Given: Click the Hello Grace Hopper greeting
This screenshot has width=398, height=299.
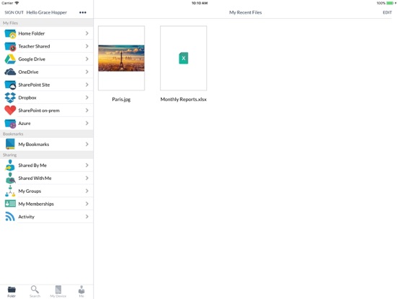Looking at the screenshot, I should 47,12.
